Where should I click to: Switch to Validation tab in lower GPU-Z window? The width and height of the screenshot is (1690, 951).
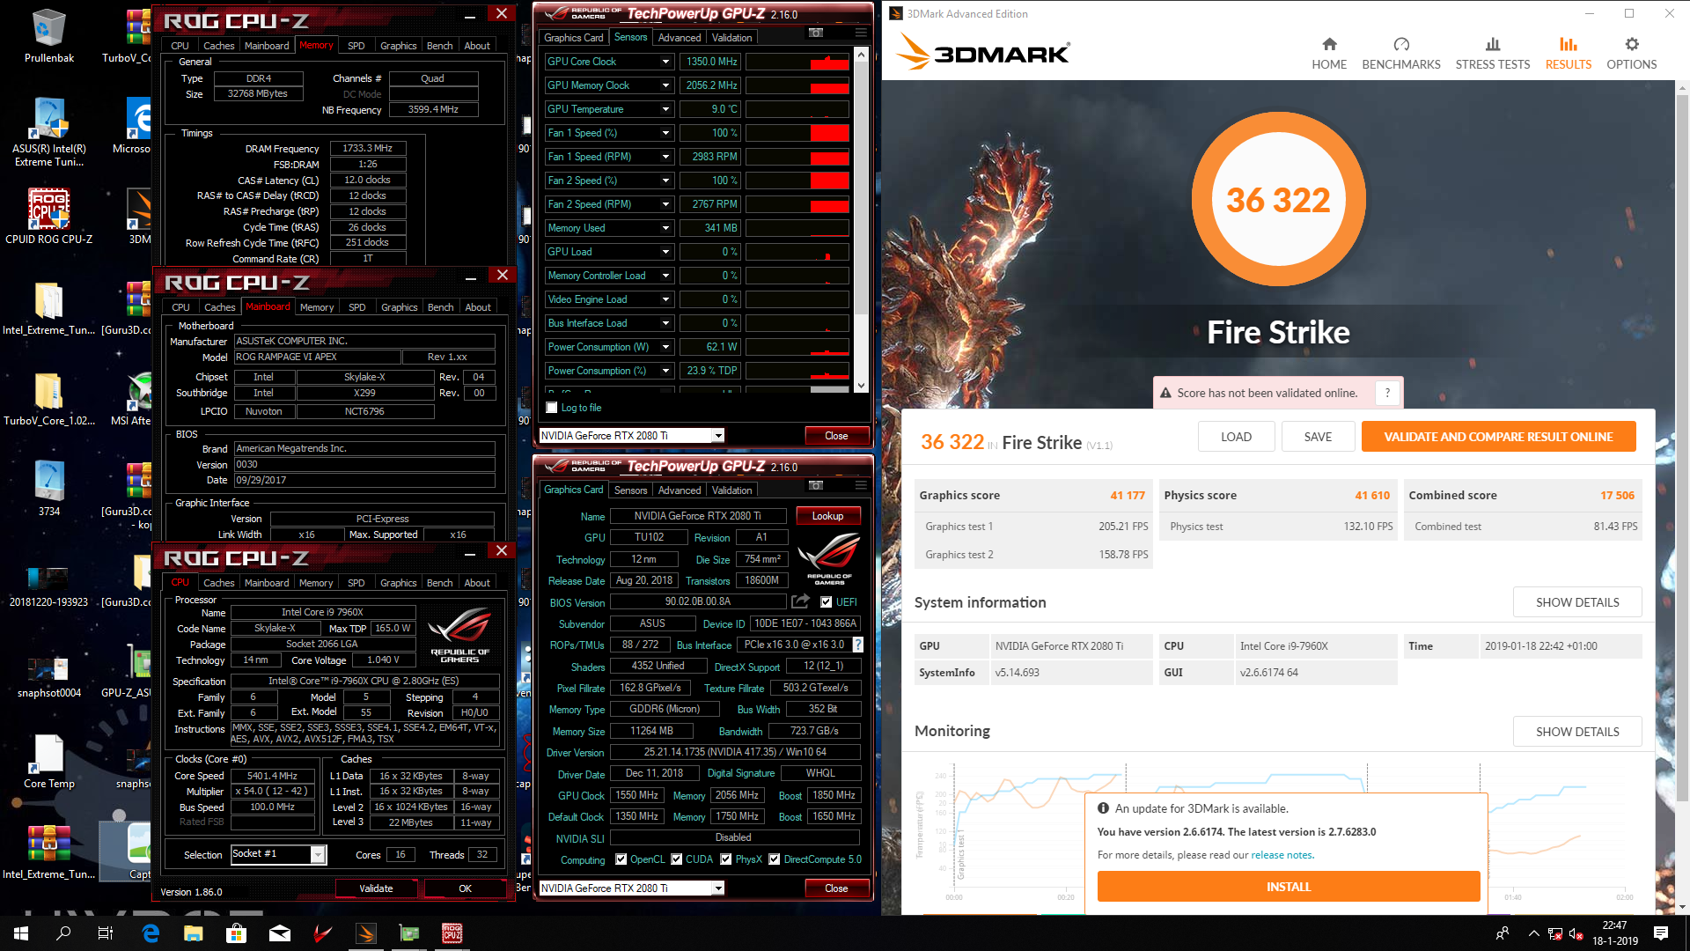coord(731,490)
